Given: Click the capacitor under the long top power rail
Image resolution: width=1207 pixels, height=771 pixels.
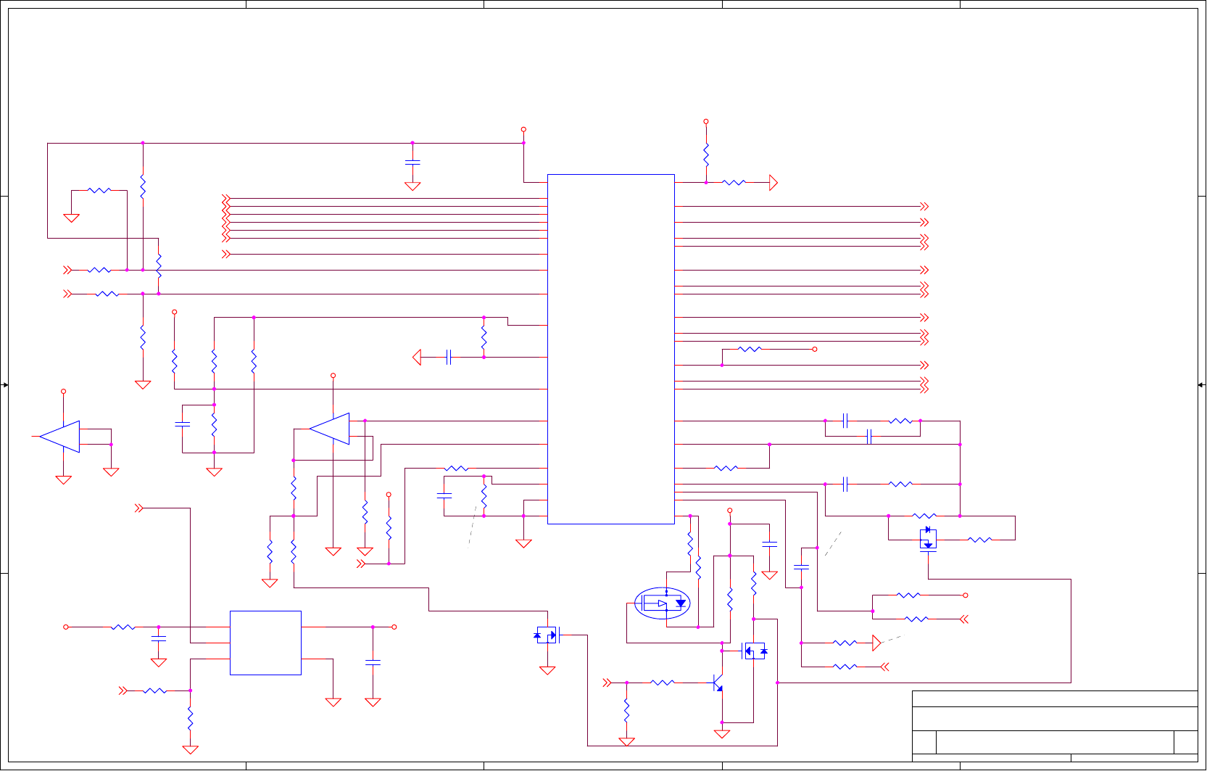Looking at the screenshot, I should pos(412,163).
